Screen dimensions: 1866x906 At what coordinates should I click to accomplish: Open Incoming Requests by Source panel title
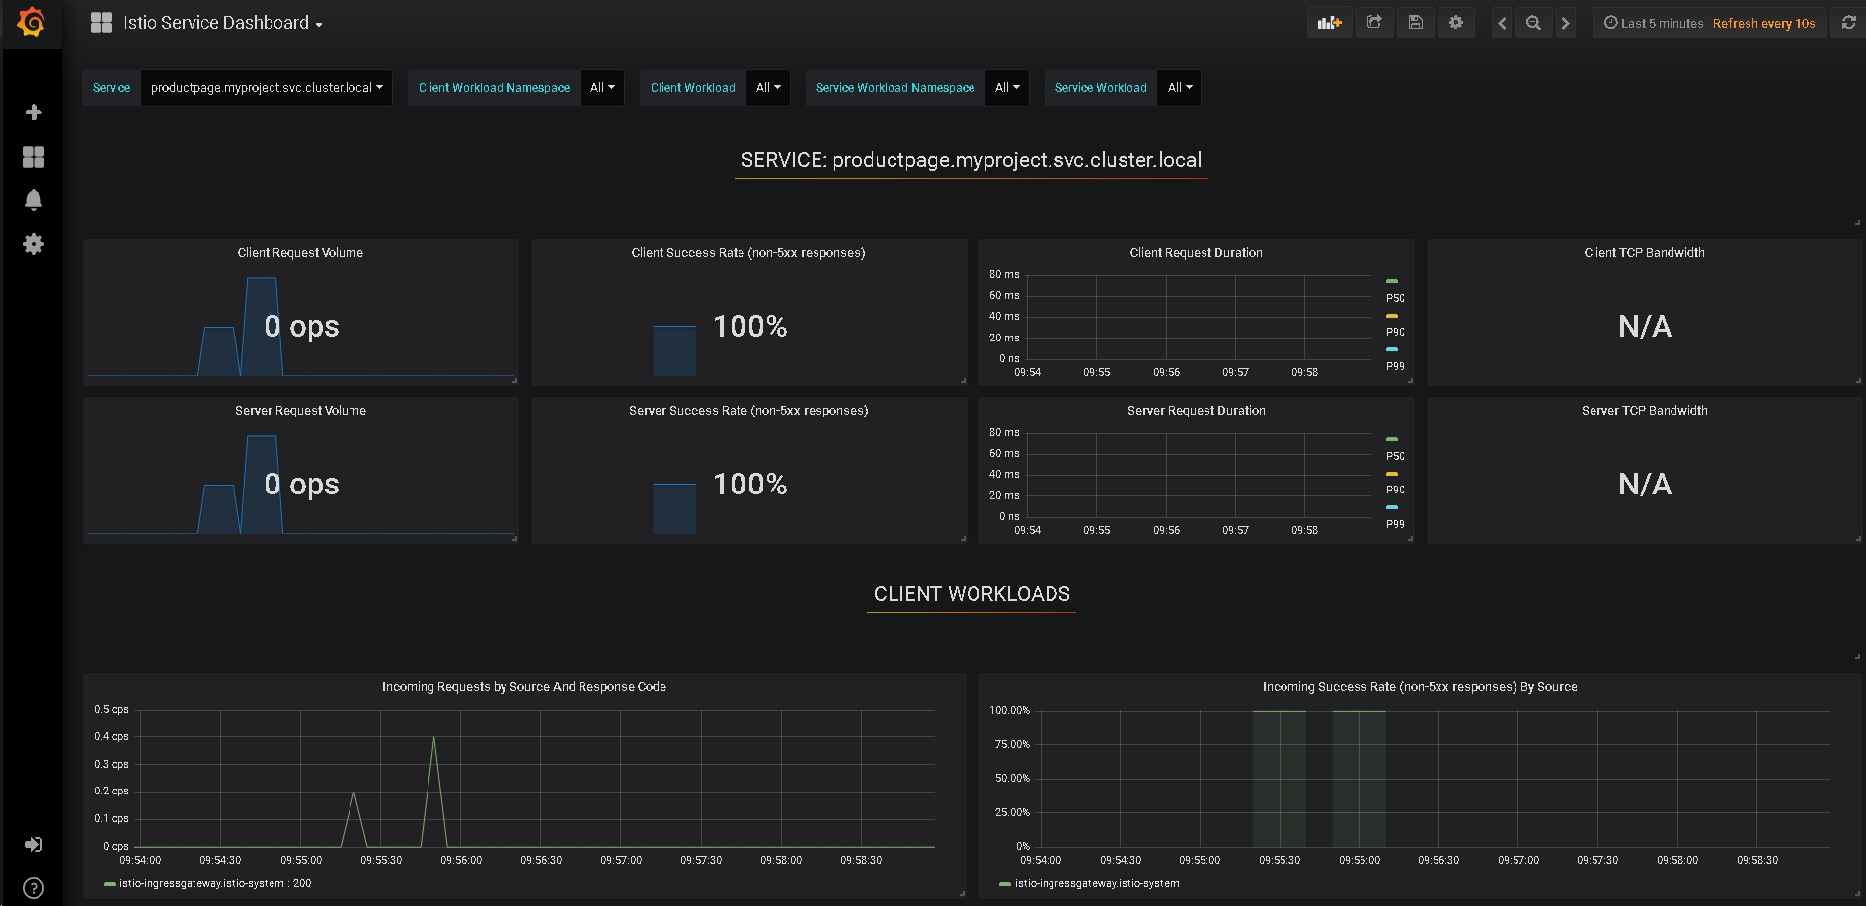point(524,687)
